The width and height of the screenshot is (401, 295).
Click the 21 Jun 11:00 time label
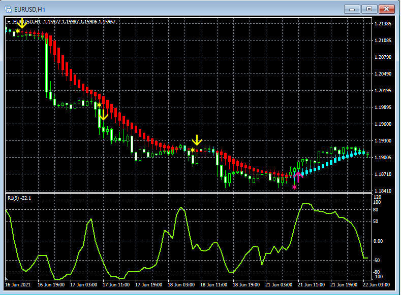point(311,284)
